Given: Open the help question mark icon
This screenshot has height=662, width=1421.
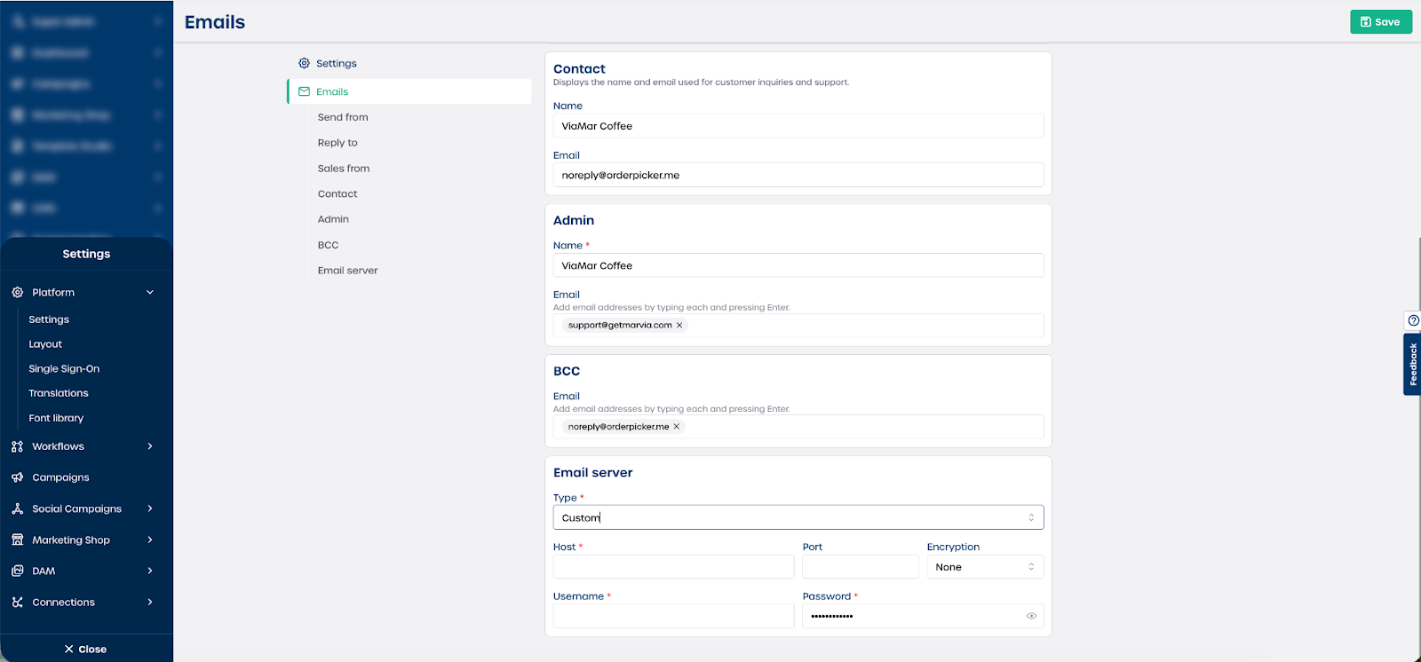Looking at the screenshot, I should click(x=1413, y=320).
